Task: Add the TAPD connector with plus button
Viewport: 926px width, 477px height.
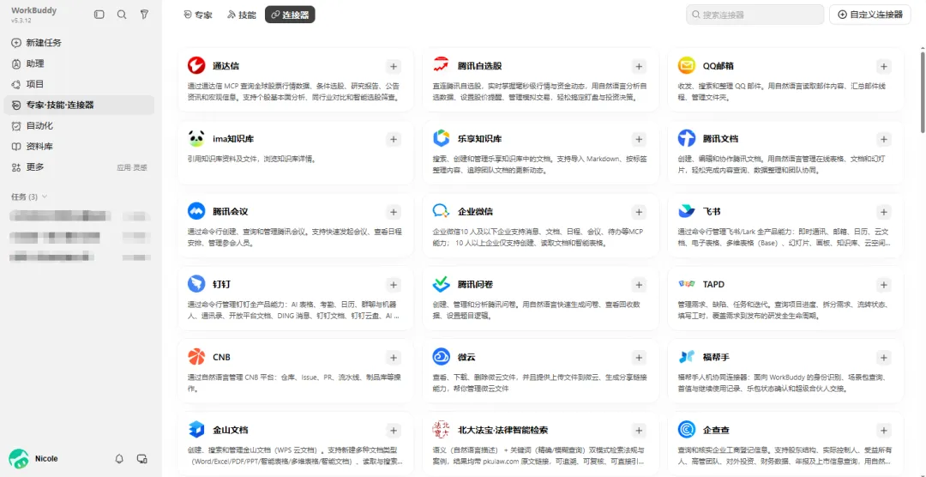Action: [x=883, y=285]
